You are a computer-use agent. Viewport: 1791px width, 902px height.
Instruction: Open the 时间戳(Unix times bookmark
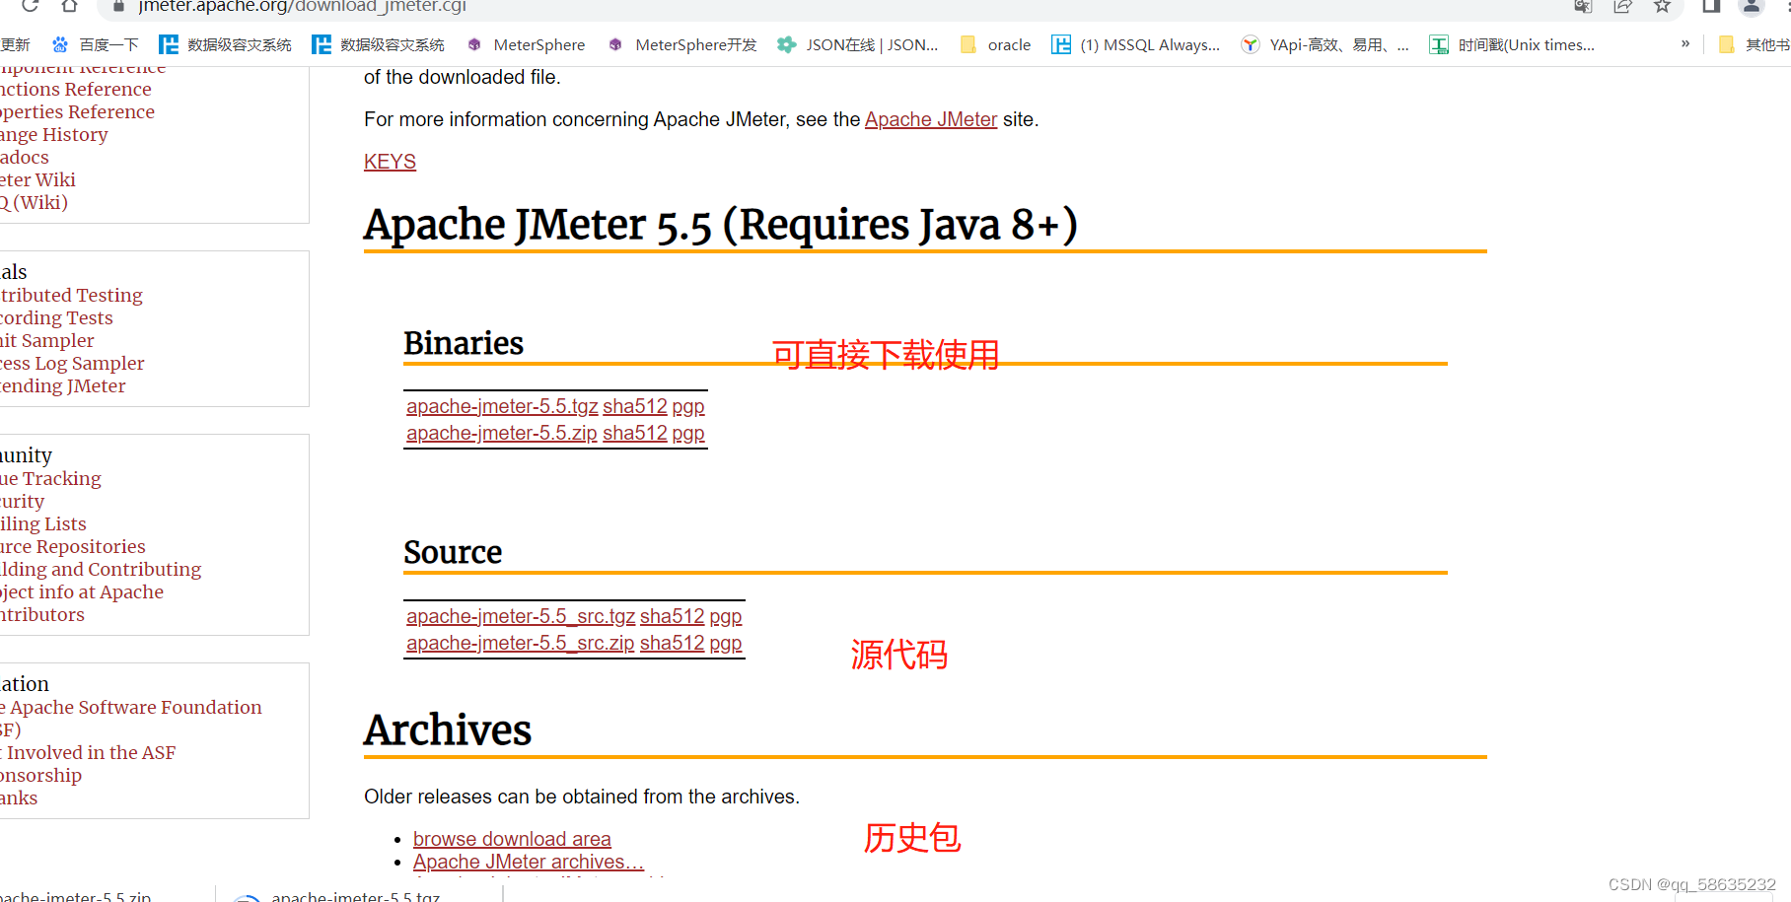(1513, 44)
